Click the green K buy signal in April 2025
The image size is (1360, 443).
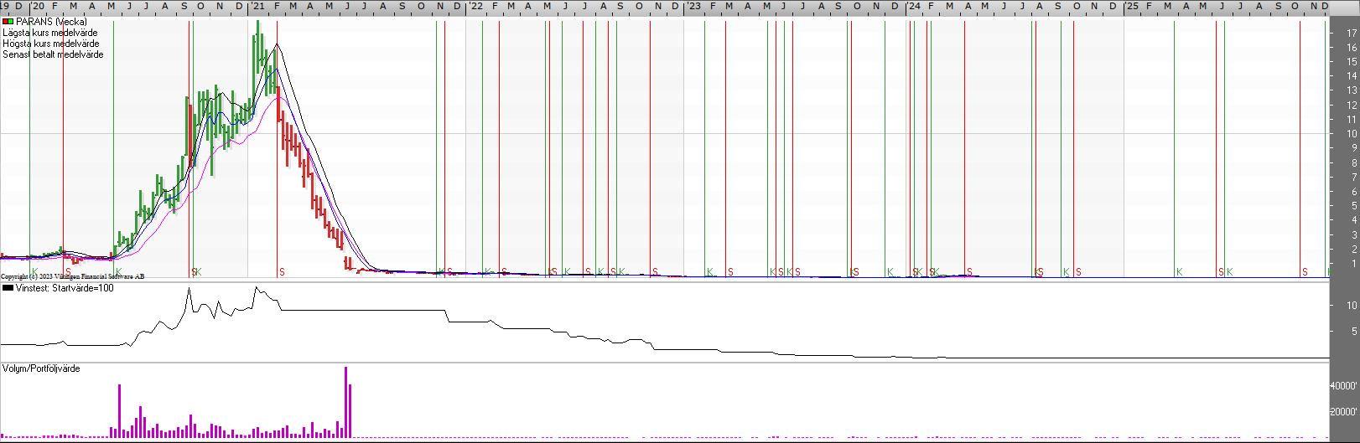coord(1179,272)
